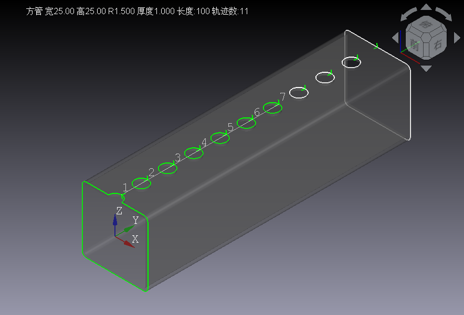Click the view cube's down arrow
The width and height of the screenshot is (464, 315).
427,68
